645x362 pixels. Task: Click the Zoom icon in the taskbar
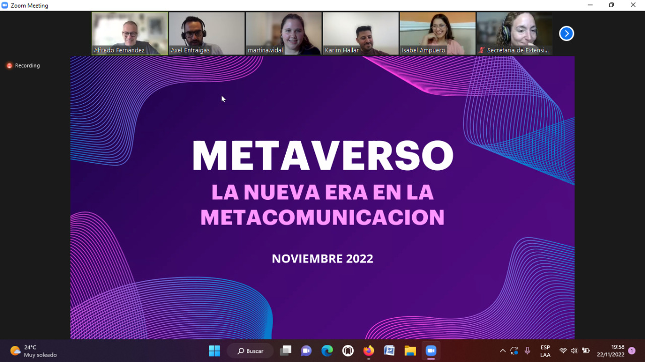[x=431, y=351]
